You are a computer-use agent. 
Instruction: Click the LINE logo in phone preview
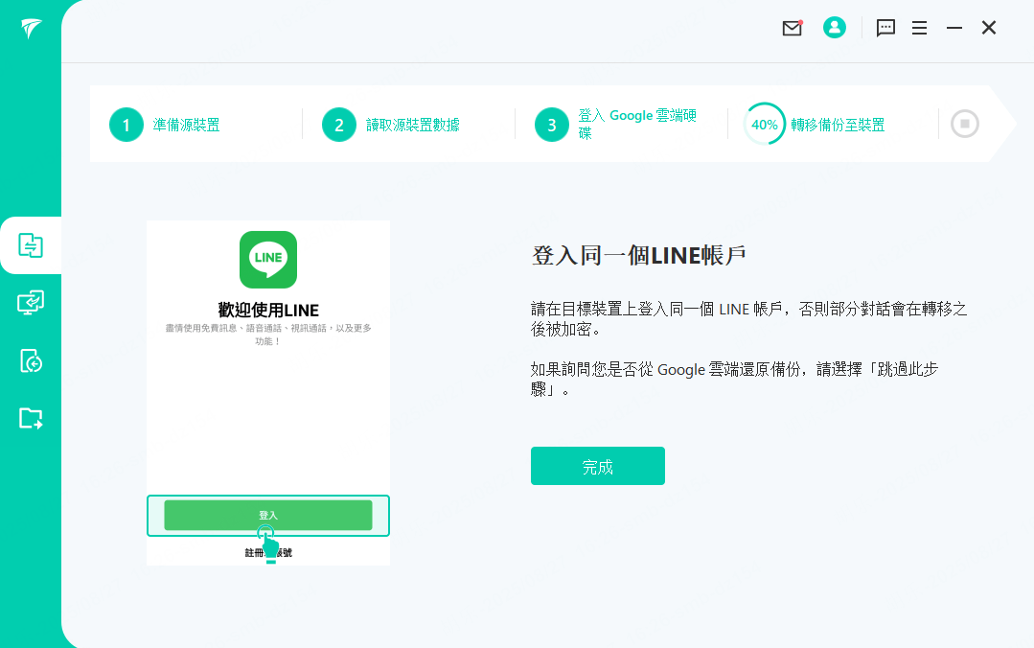tap(267, 259)
